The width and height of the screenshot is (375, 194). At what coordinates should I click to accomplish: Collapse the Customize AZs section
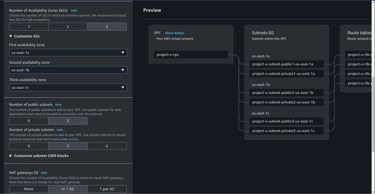tap(24, 36)
